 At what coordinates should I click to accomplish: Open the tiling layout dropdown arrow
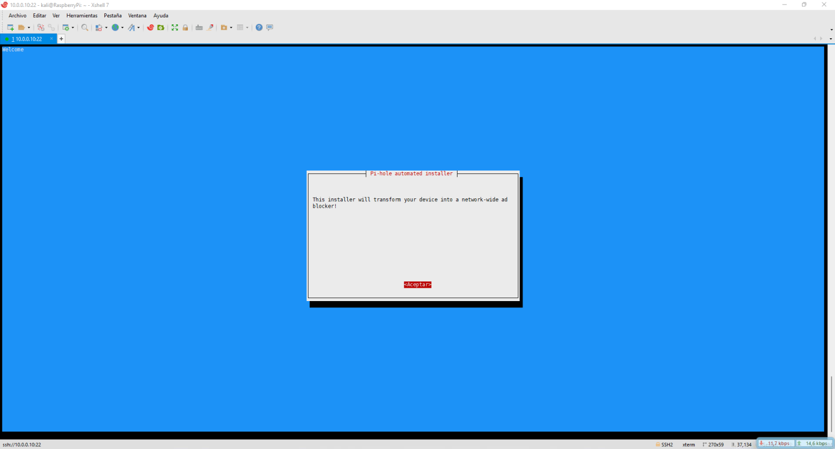(x=246, y=27)
